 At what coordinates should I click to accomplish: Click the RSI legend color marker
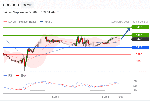point(5,76)
